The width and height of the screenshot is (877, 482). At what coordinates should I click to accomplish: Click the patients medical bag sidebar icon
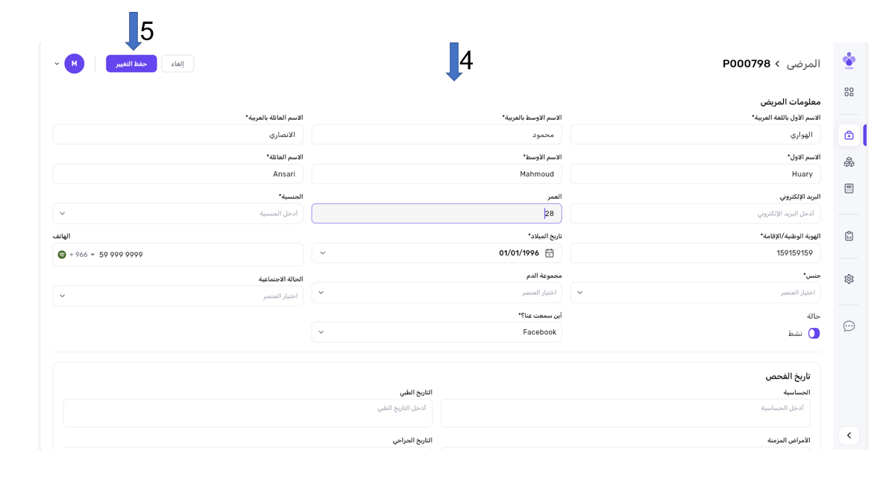pos(849,135)
